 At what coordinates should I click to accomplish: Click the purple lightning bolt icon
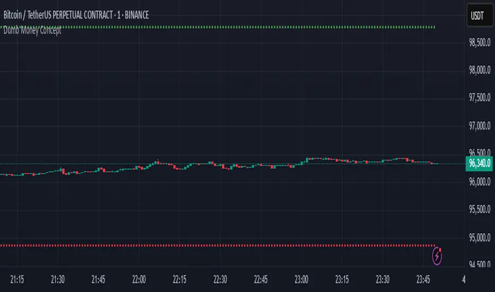point(438,256)
